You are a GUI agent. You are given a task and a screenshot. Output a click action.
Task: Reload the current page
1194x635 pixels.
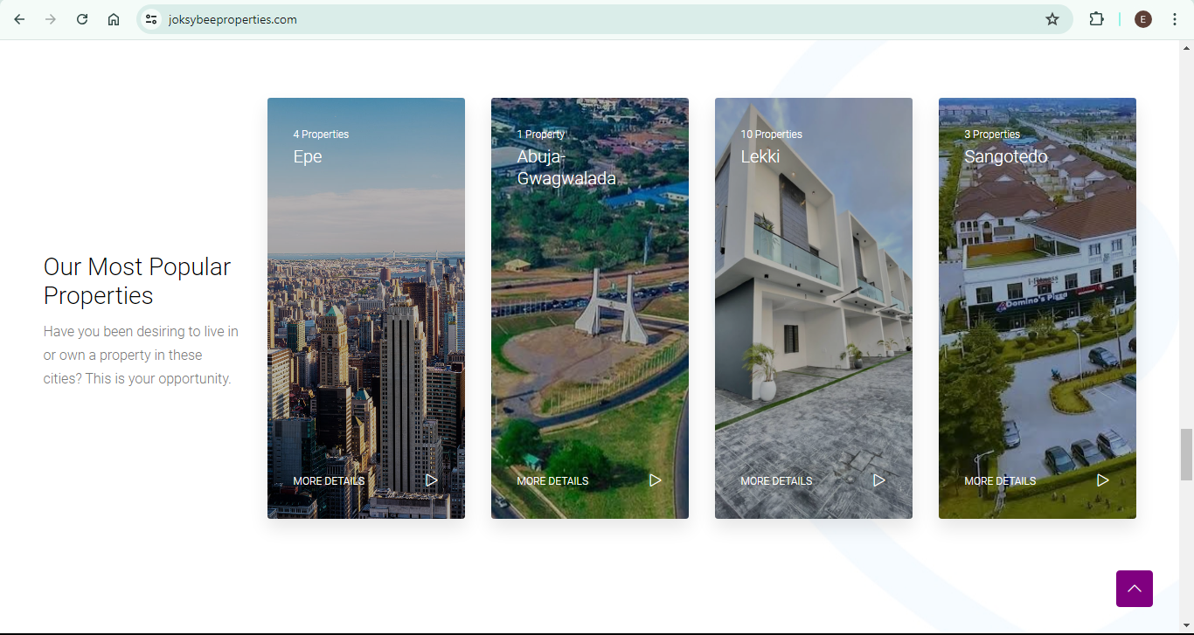pyautogui.click(x=82, y=19)
